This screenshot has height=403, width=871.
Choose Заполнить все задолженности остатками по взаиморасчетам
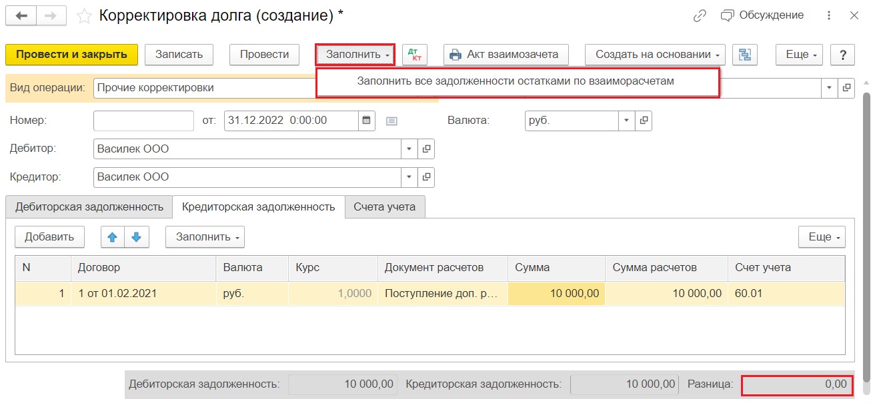tap(516, 81)
